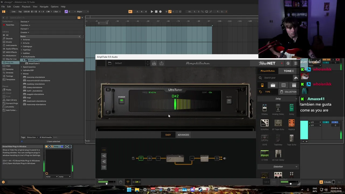Open Plug-Ins category in browser sidebar
345x194 pixels.
pyautogui.click(x=10, y=63)
